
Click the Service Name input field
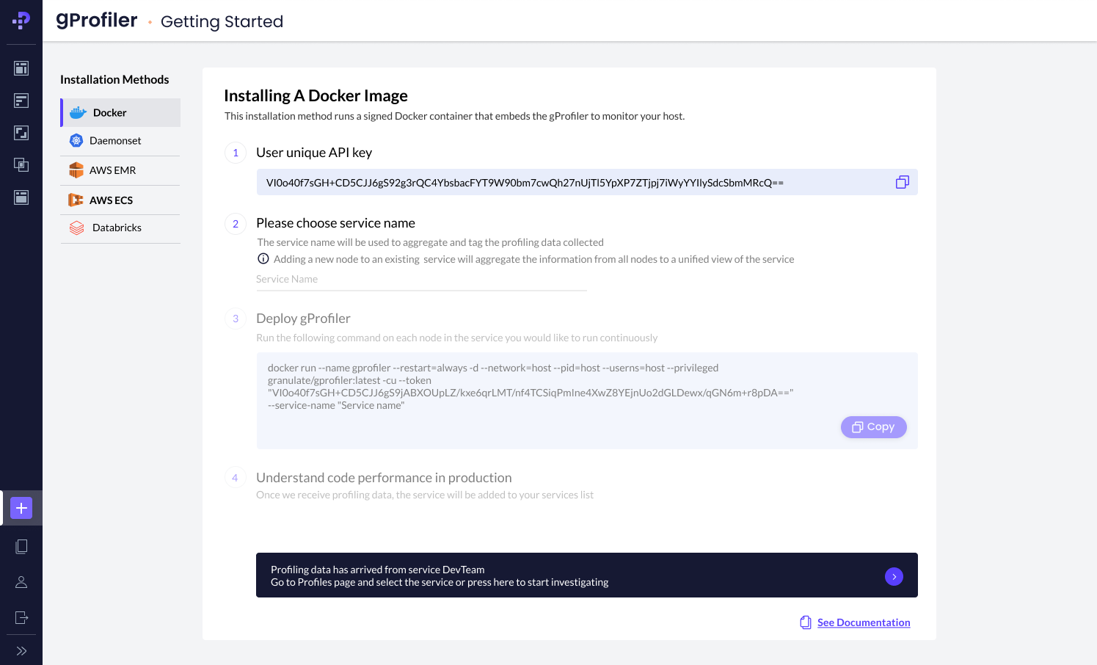pos(421,280)
